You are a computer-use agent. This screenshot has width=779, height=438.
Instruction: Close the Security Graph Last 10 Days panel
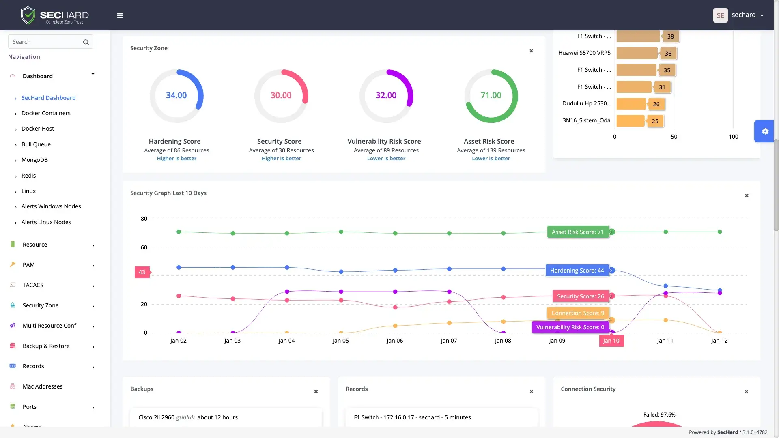click(x=747, y=195)
